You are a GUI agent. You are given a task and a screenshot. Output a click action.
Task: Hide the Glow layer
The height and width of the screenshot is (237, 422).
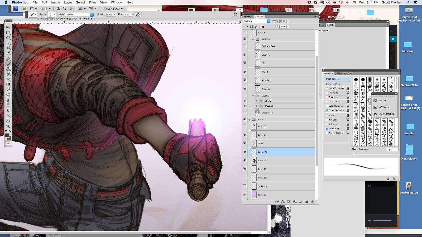tap(245, 63)
